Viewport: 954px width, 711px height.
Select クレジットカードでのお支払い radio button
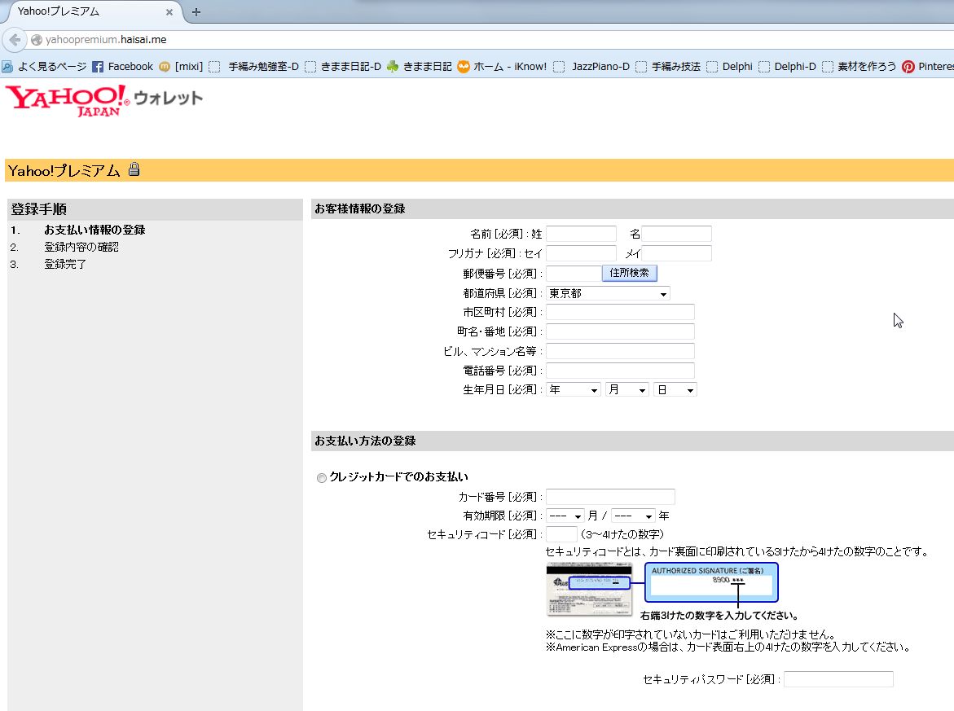321,477
